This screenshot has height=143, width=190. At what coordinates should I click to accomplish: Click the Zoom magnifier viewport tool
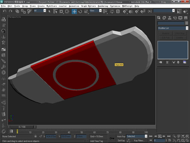coord(174,136)
